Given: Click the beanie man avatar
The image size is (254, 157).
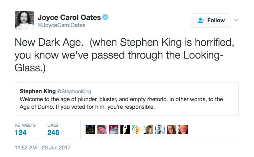Looking at the screenshot, I should pos(102,130).
